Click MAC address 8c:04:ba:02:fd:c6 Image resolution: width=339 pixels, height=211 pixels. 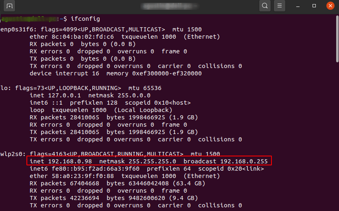(x=83, y=37)
